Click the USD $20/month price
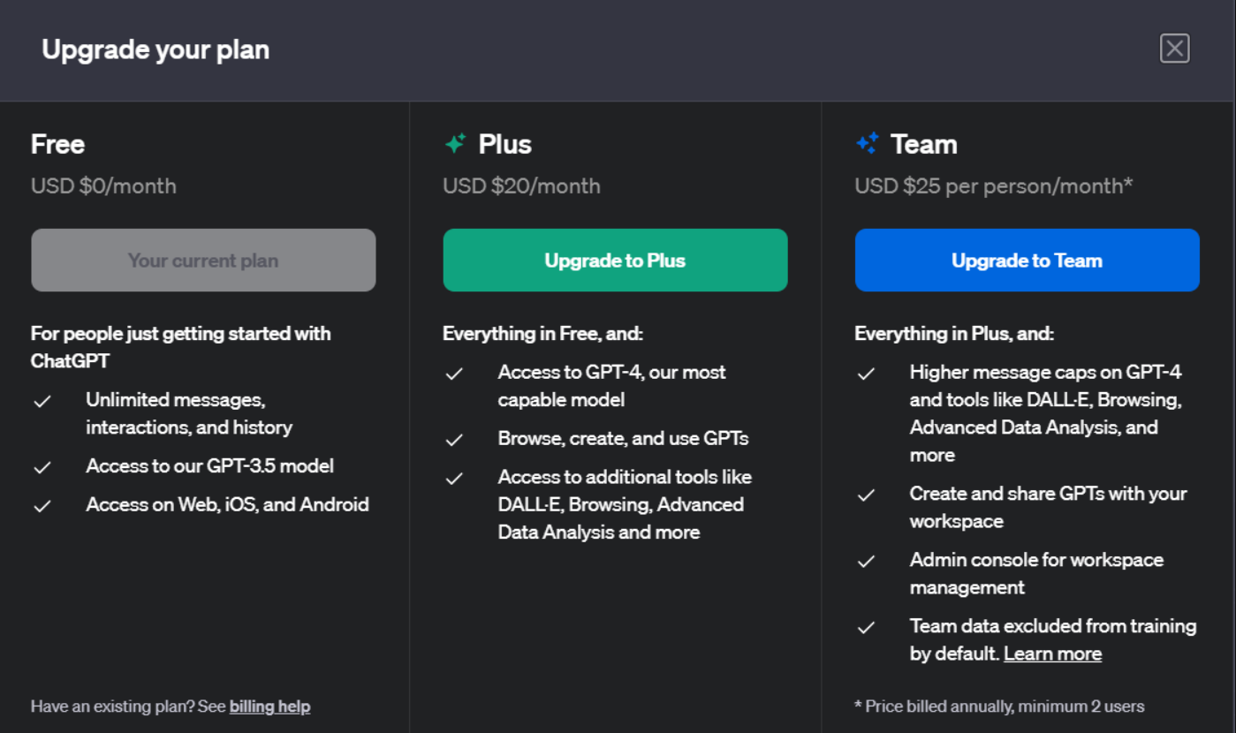This screenshot has width=1236, height=733. [521, 186]
